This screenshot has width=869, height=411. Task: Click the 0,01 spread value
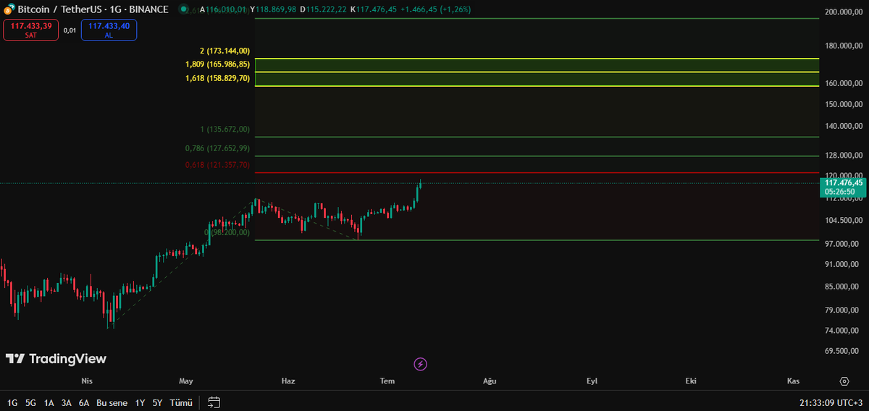[x=70, y=30]
